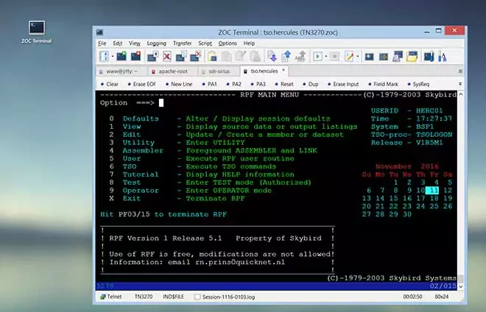Click the 'Tutorial' menu entry text
Screen dimensions: 486x312
(141, 174)
